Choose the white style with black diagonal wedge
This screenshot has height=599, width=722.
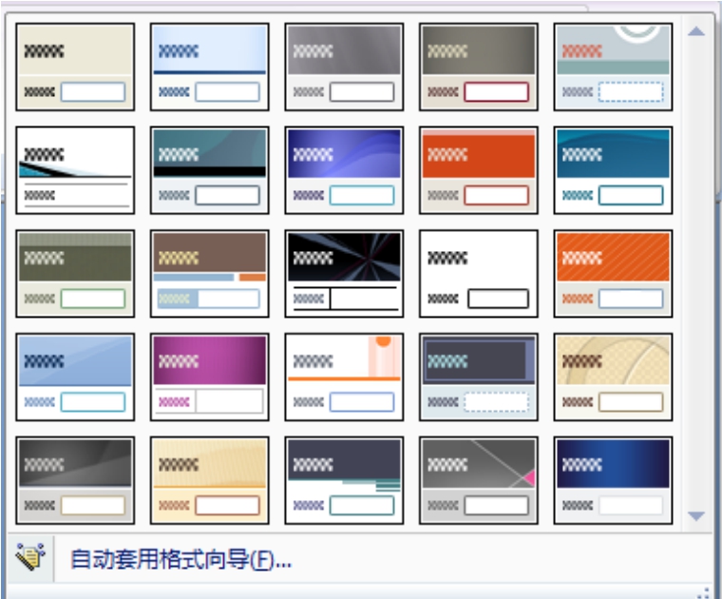pyautogui.click(x=75, y=170)
